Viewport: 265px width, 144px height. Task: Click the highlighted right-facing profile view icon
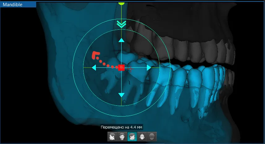coord(132,136)
